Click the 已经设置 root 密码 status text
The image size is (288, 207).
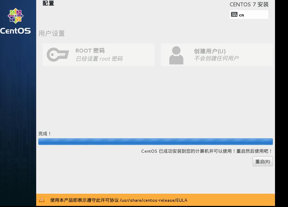pyautogui.click(x=99, y=58)
